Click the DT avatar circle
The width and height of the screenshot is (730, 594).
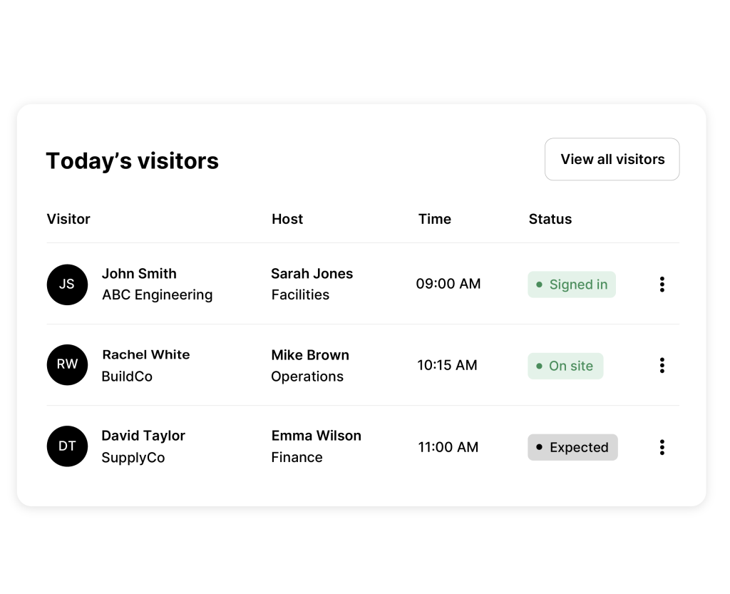[x=67, y=446]
